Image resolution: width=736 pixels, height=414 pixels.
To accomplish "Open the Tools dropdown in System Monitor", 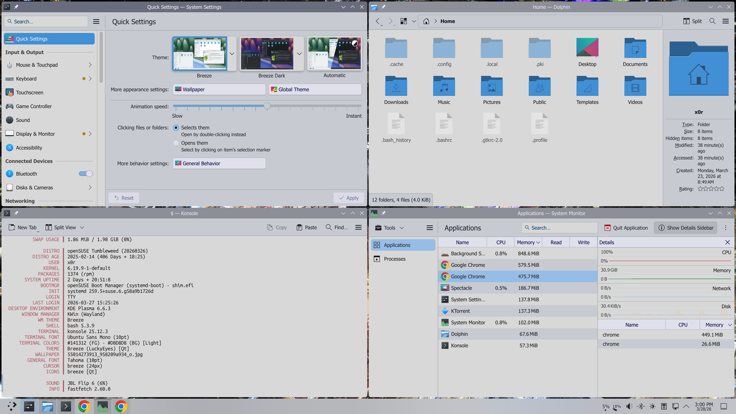I will (389, 228).
